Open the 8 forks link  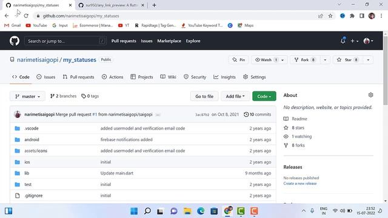click(x=294, y=145)
